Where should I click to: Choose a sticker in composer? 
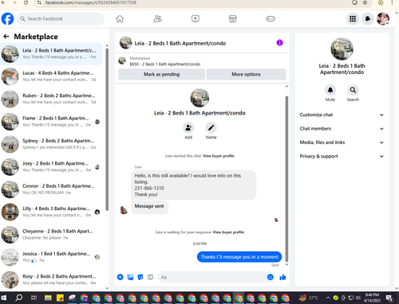pyautogui.click(x=140, y=277)
